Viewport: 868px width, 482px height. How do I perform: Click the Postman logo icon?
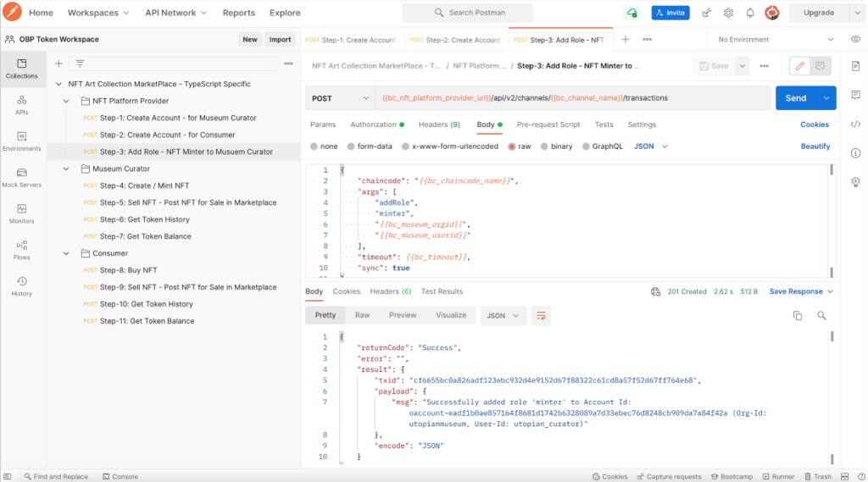point(12,12)
